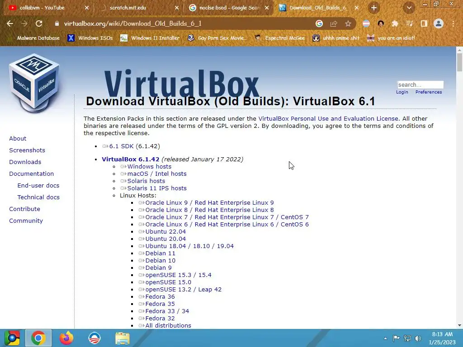
Task: Open the Personal Use and Evaluation License link
Action: 328,119
